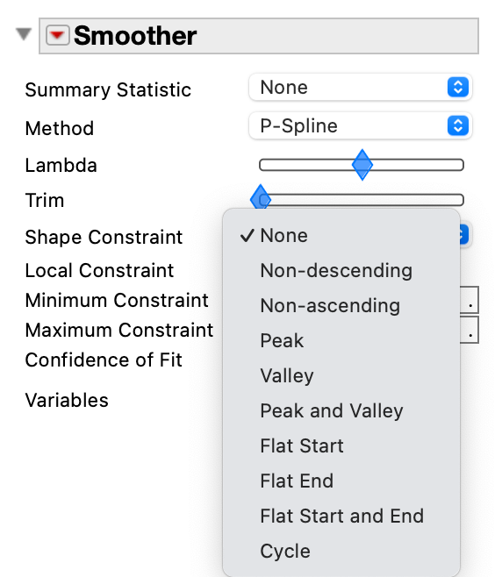Select Flat Start and End option
This screenshot has height=577, width=502.
341,516
